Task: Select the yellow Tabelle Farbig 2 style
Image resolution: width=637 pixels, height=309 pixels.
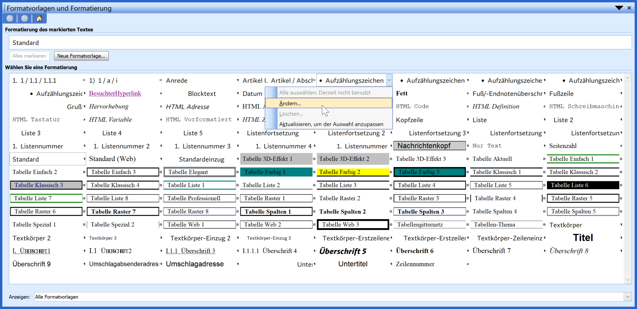Action: pos(353,172)
